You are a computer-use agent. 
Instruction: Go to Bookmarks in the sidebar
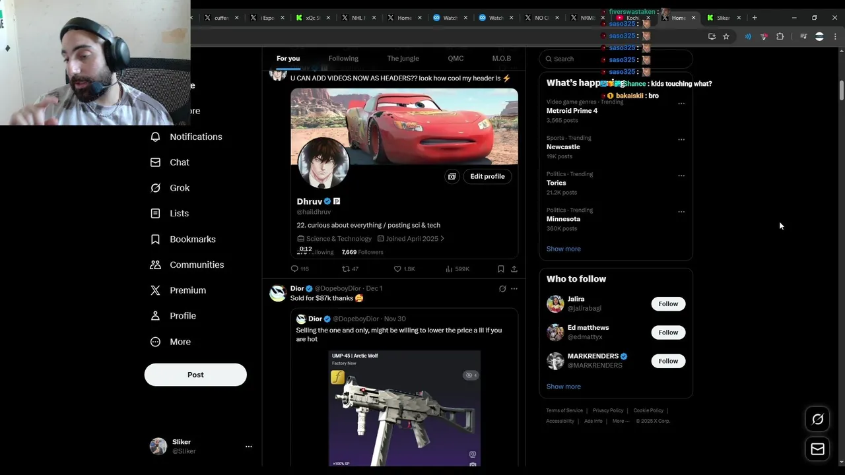pos(183,239)
